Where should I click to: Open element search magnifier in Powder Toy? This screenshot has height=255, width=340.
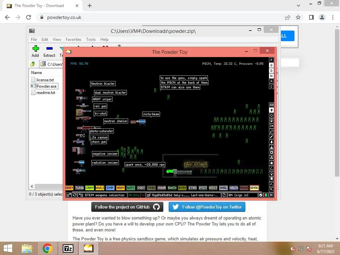click(x=271, y=190)
